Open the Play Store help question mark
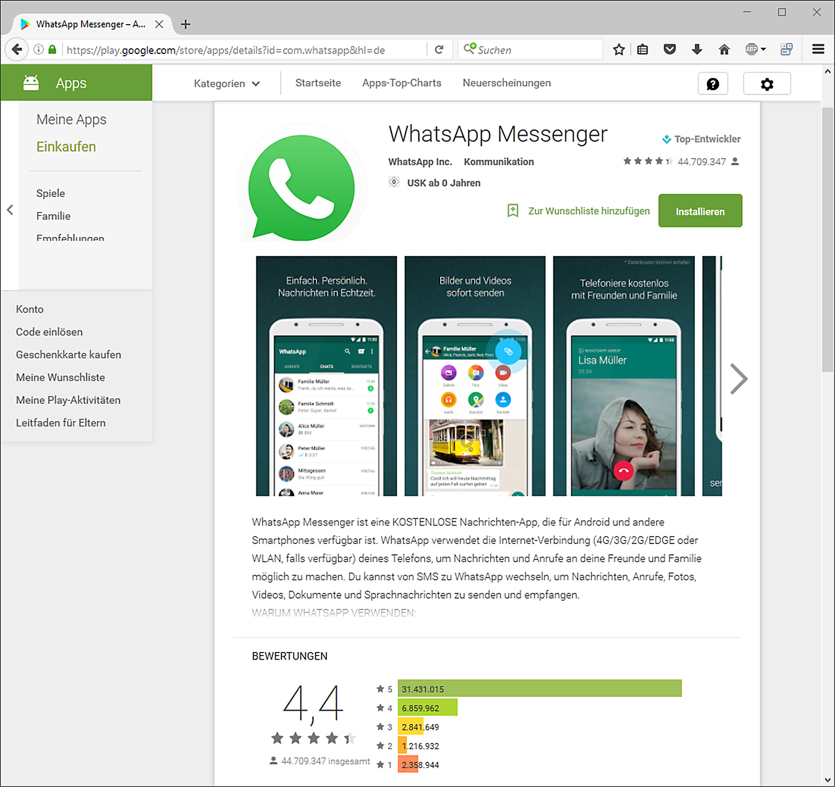 click(713, 84)
